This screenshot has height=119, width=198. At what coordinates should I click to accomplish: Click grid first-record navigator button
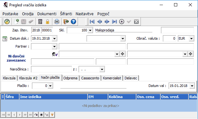(x=3, y=115)
